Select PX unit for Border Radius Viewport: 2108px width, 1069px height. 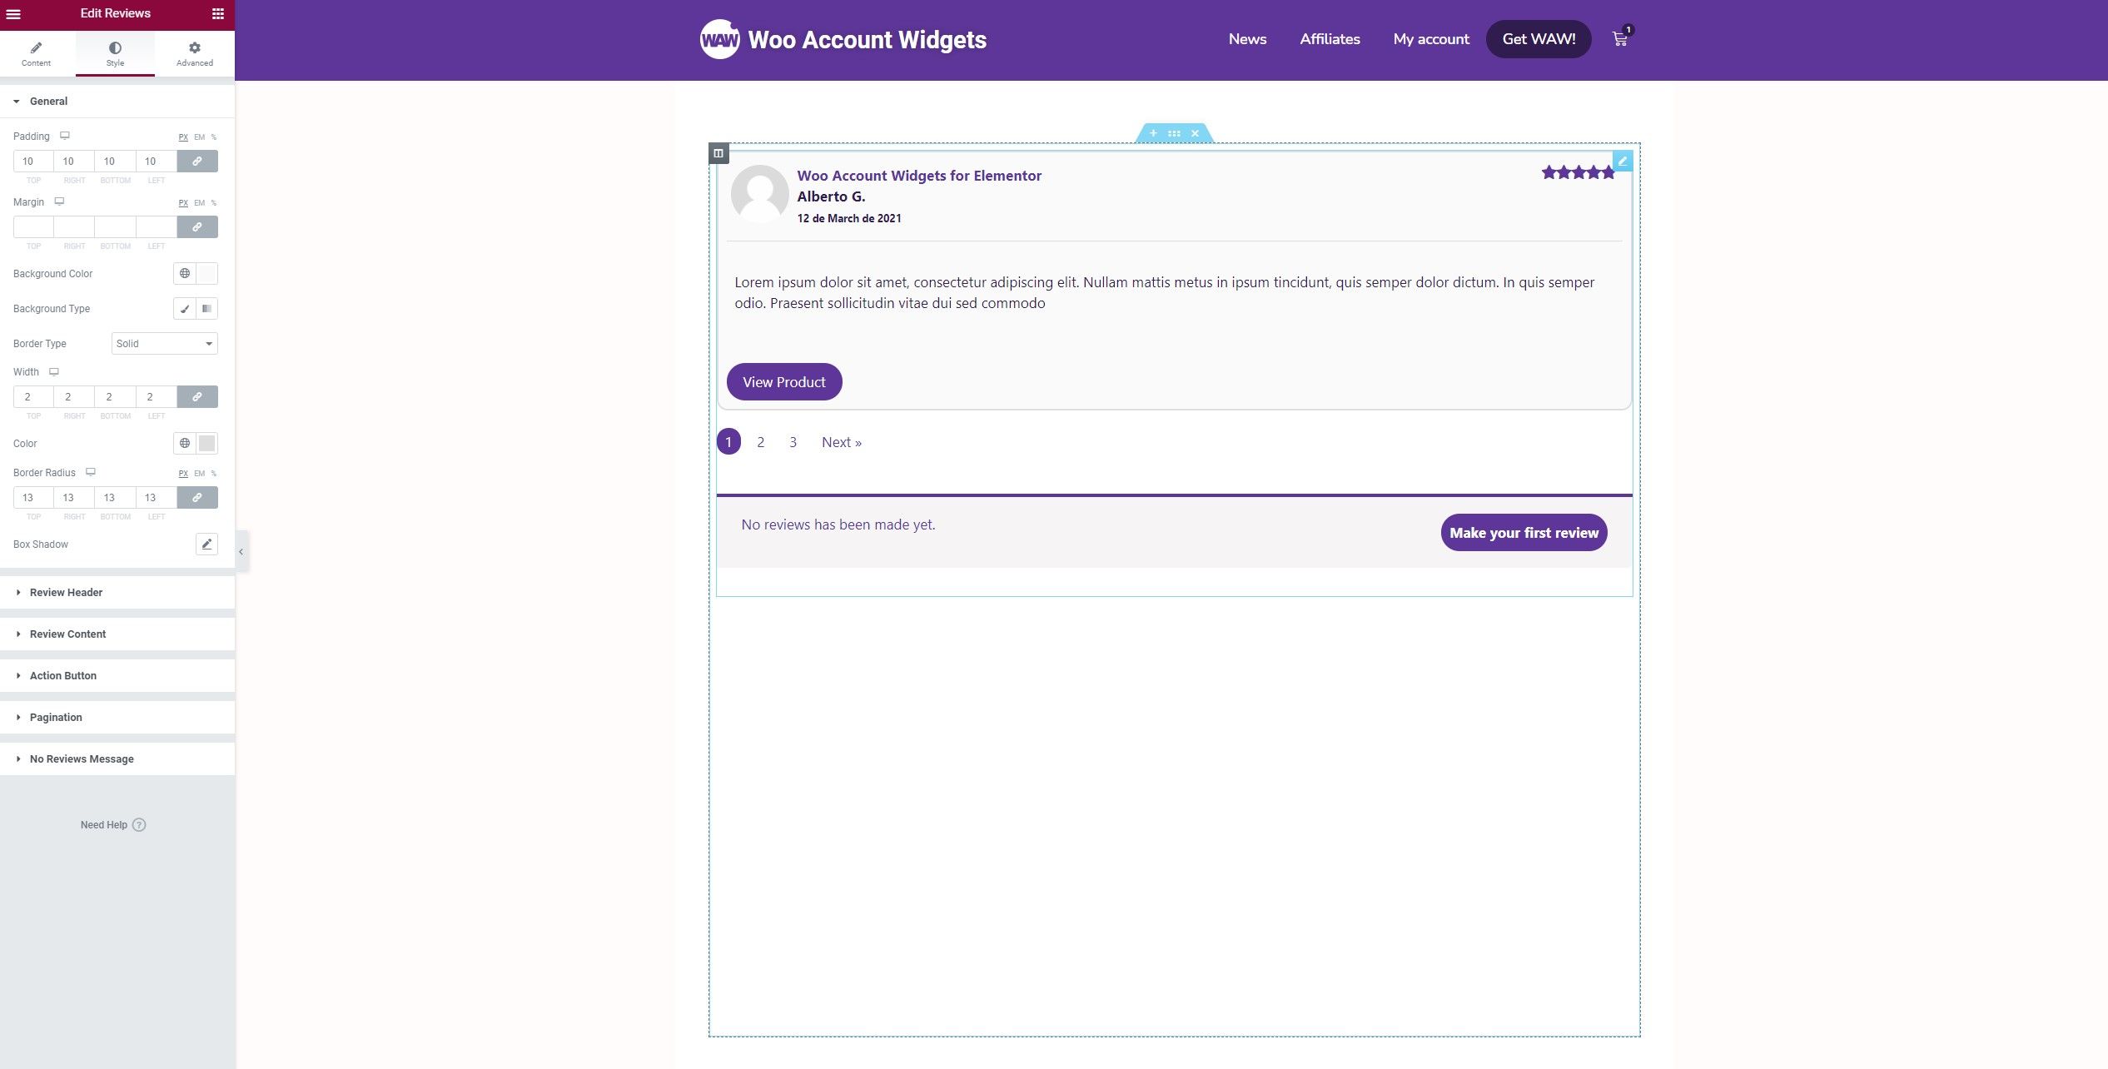(183, 474)
